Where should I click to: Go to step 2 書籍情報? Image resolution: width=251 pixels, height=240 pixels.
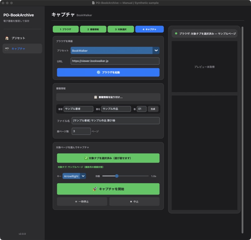93,29
